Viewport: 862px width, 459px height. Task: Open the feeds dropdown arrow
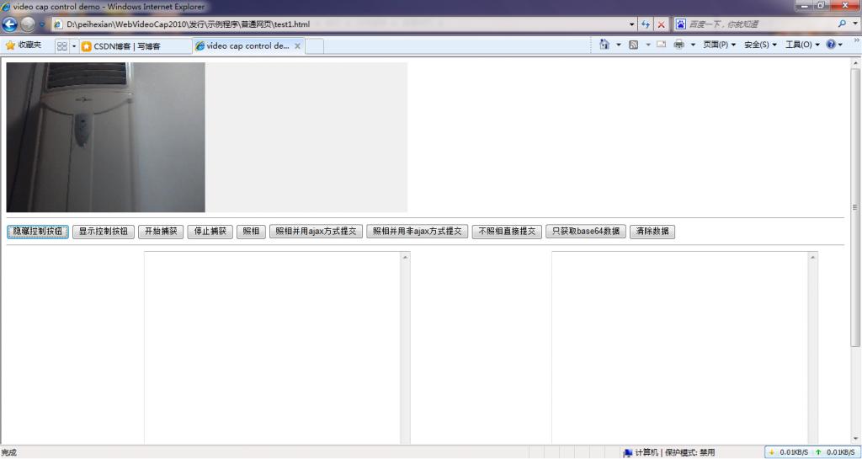pyautogui.click(x=647, y=45)
